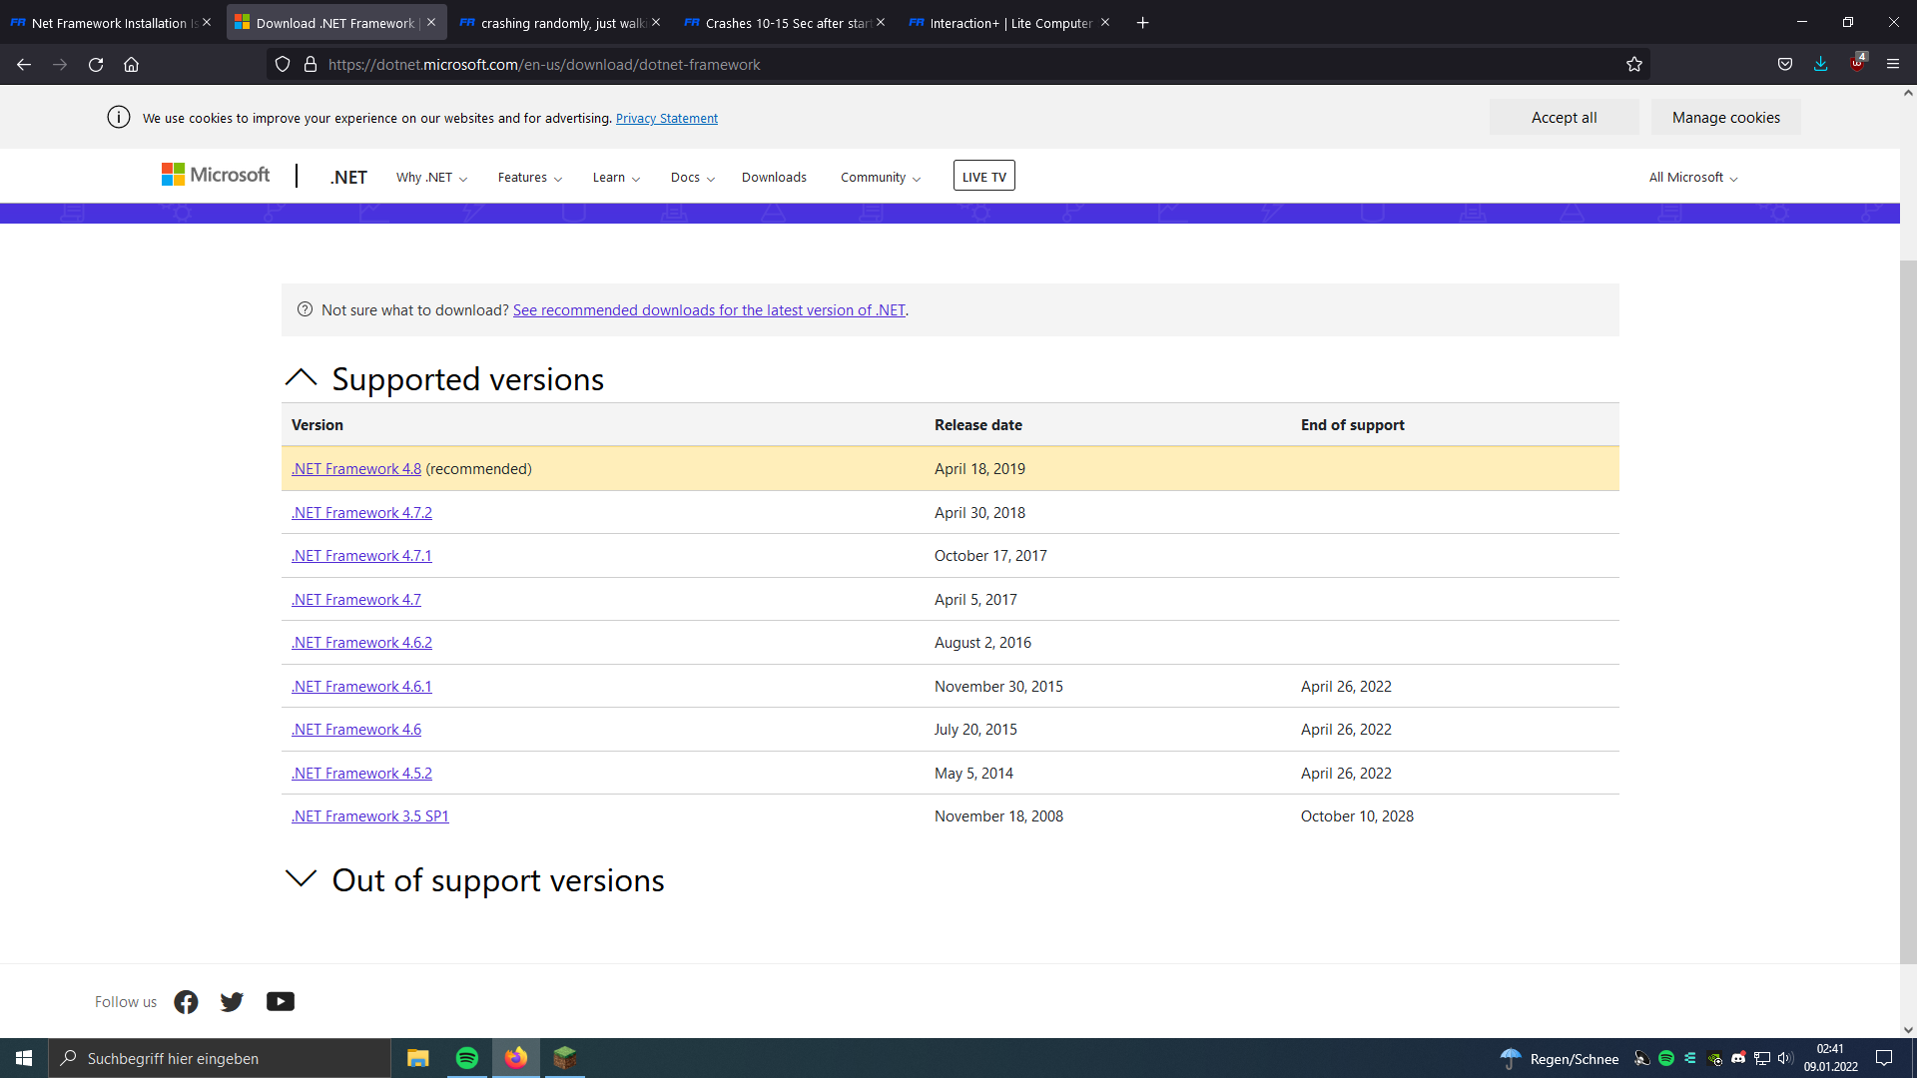This screenshot has height=1078, width=1917.
Task: Click the Accept all cookies button
Action: 1564,118
